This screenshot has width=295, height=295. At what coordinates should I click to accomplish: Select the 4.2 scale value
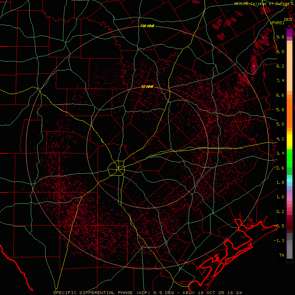(x=280, y=139)
